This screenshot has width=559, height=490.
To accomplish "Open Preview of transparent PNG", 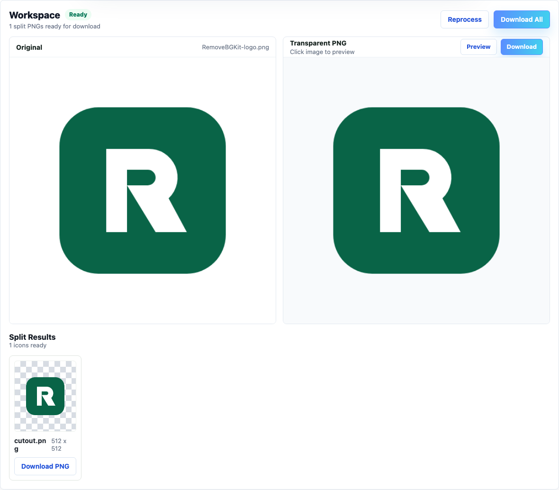I will click(478, 47).
